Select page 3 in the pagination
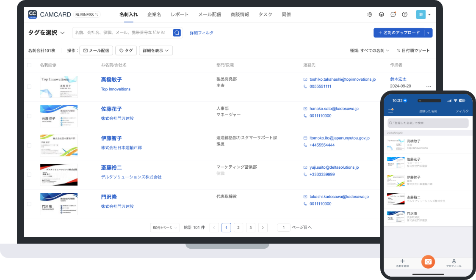The height and width of the screenshot is (280, 476). coord(250,227)
